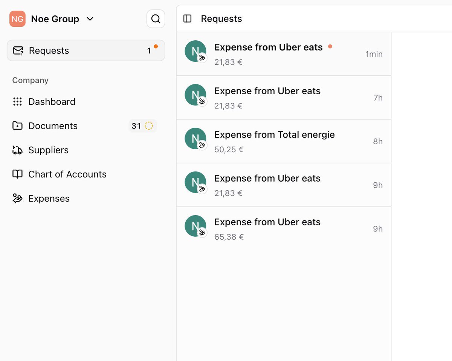452x361 pixels.
Task: Click the NG workspace avatar logo
Action: point(17,19)
